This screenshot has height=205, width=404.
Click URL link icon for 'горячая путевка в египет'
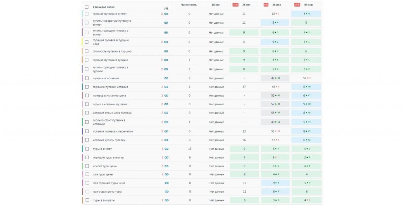166,14
